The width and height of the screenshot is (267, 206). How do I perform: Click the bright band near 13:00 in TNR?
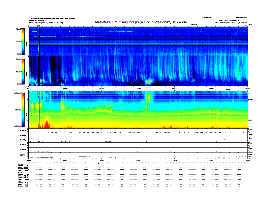pos(148,98)
